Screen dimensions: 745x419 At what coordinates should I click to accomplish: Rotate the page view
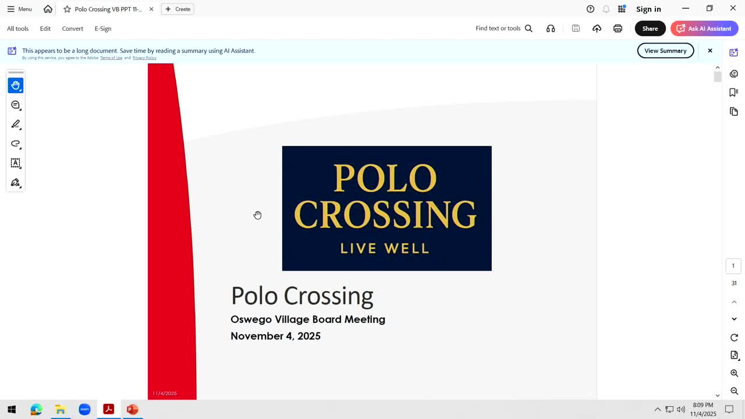pyautogui.click(x=734, y=338)
